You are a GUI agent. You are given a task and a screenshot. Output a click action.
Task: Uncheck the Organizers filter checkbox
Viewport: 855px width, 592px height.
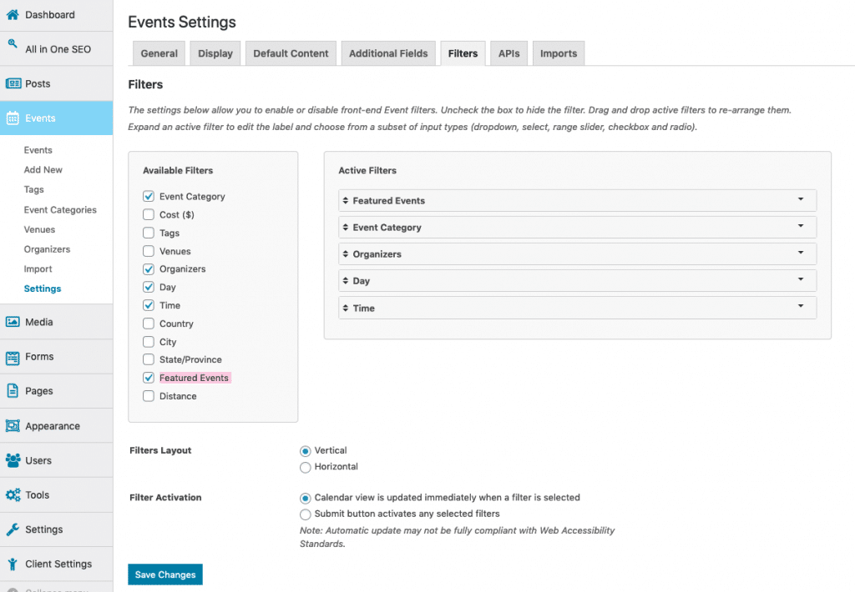(x=149, y=269)
